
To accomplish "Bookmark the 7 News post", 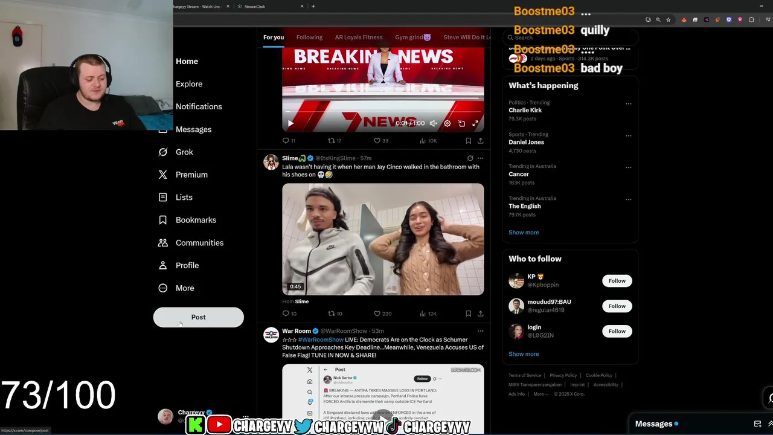I will click(468, 141).
